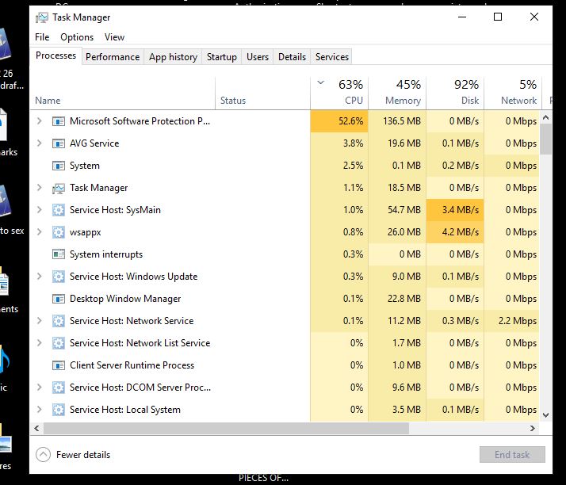The width and height of the screenshot is (566, 485).
Task: Click the Fewer details circle arrow icon
Action: (x=44, y=455)
